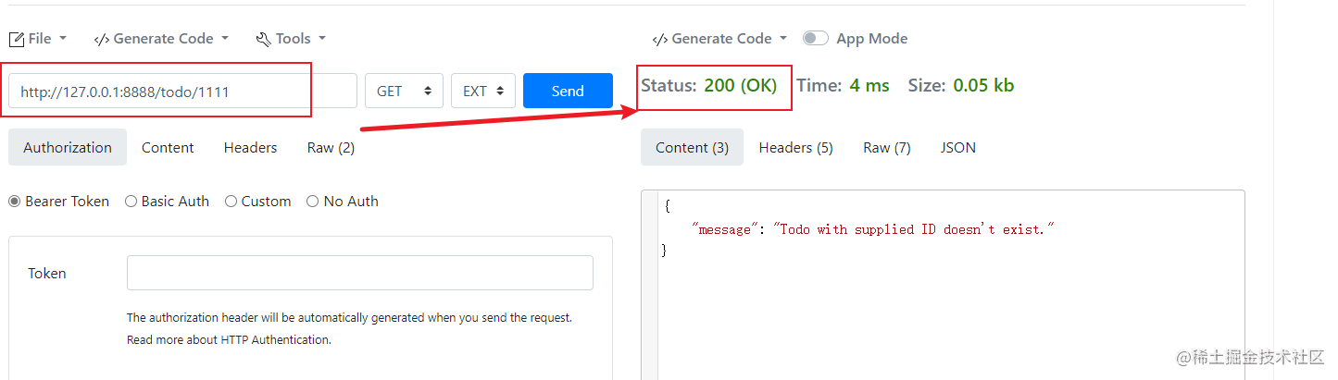
Task: Open the request Raw (2) tab
Action: pos(331,148)
